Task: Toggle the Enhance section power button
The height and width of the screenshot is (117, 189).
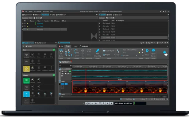Action: point(54,75)
